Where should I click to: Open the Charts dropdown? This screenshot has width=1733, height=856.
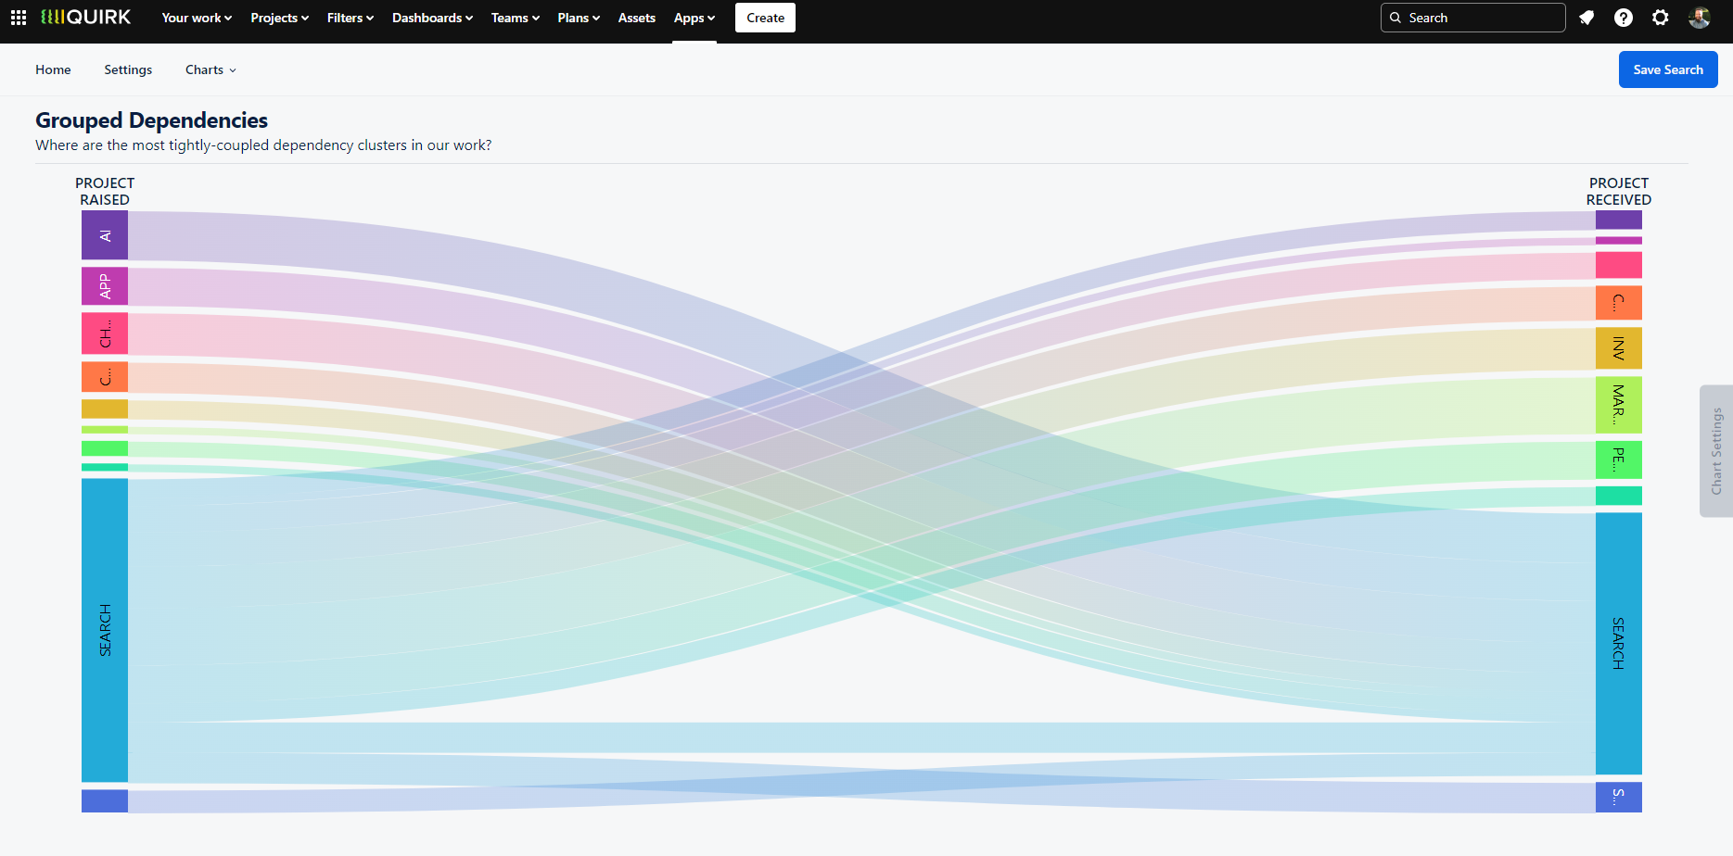point(210,69)
